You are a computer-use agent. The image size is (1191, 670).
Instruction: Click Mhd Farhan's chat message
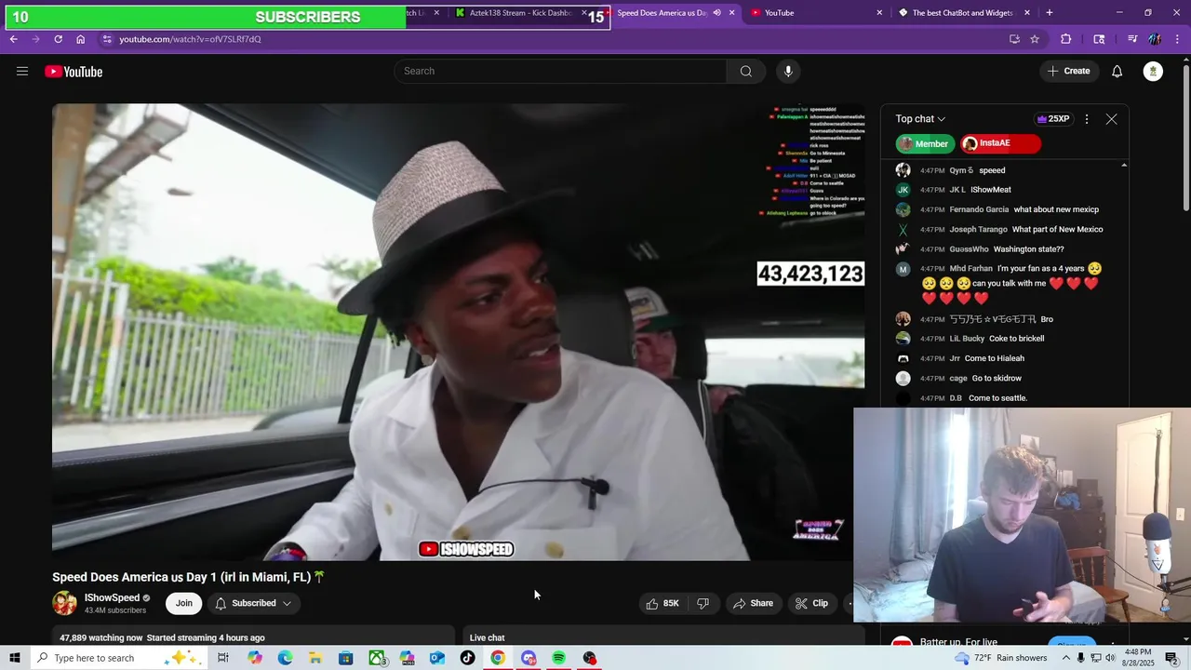tap(1009, 283)
